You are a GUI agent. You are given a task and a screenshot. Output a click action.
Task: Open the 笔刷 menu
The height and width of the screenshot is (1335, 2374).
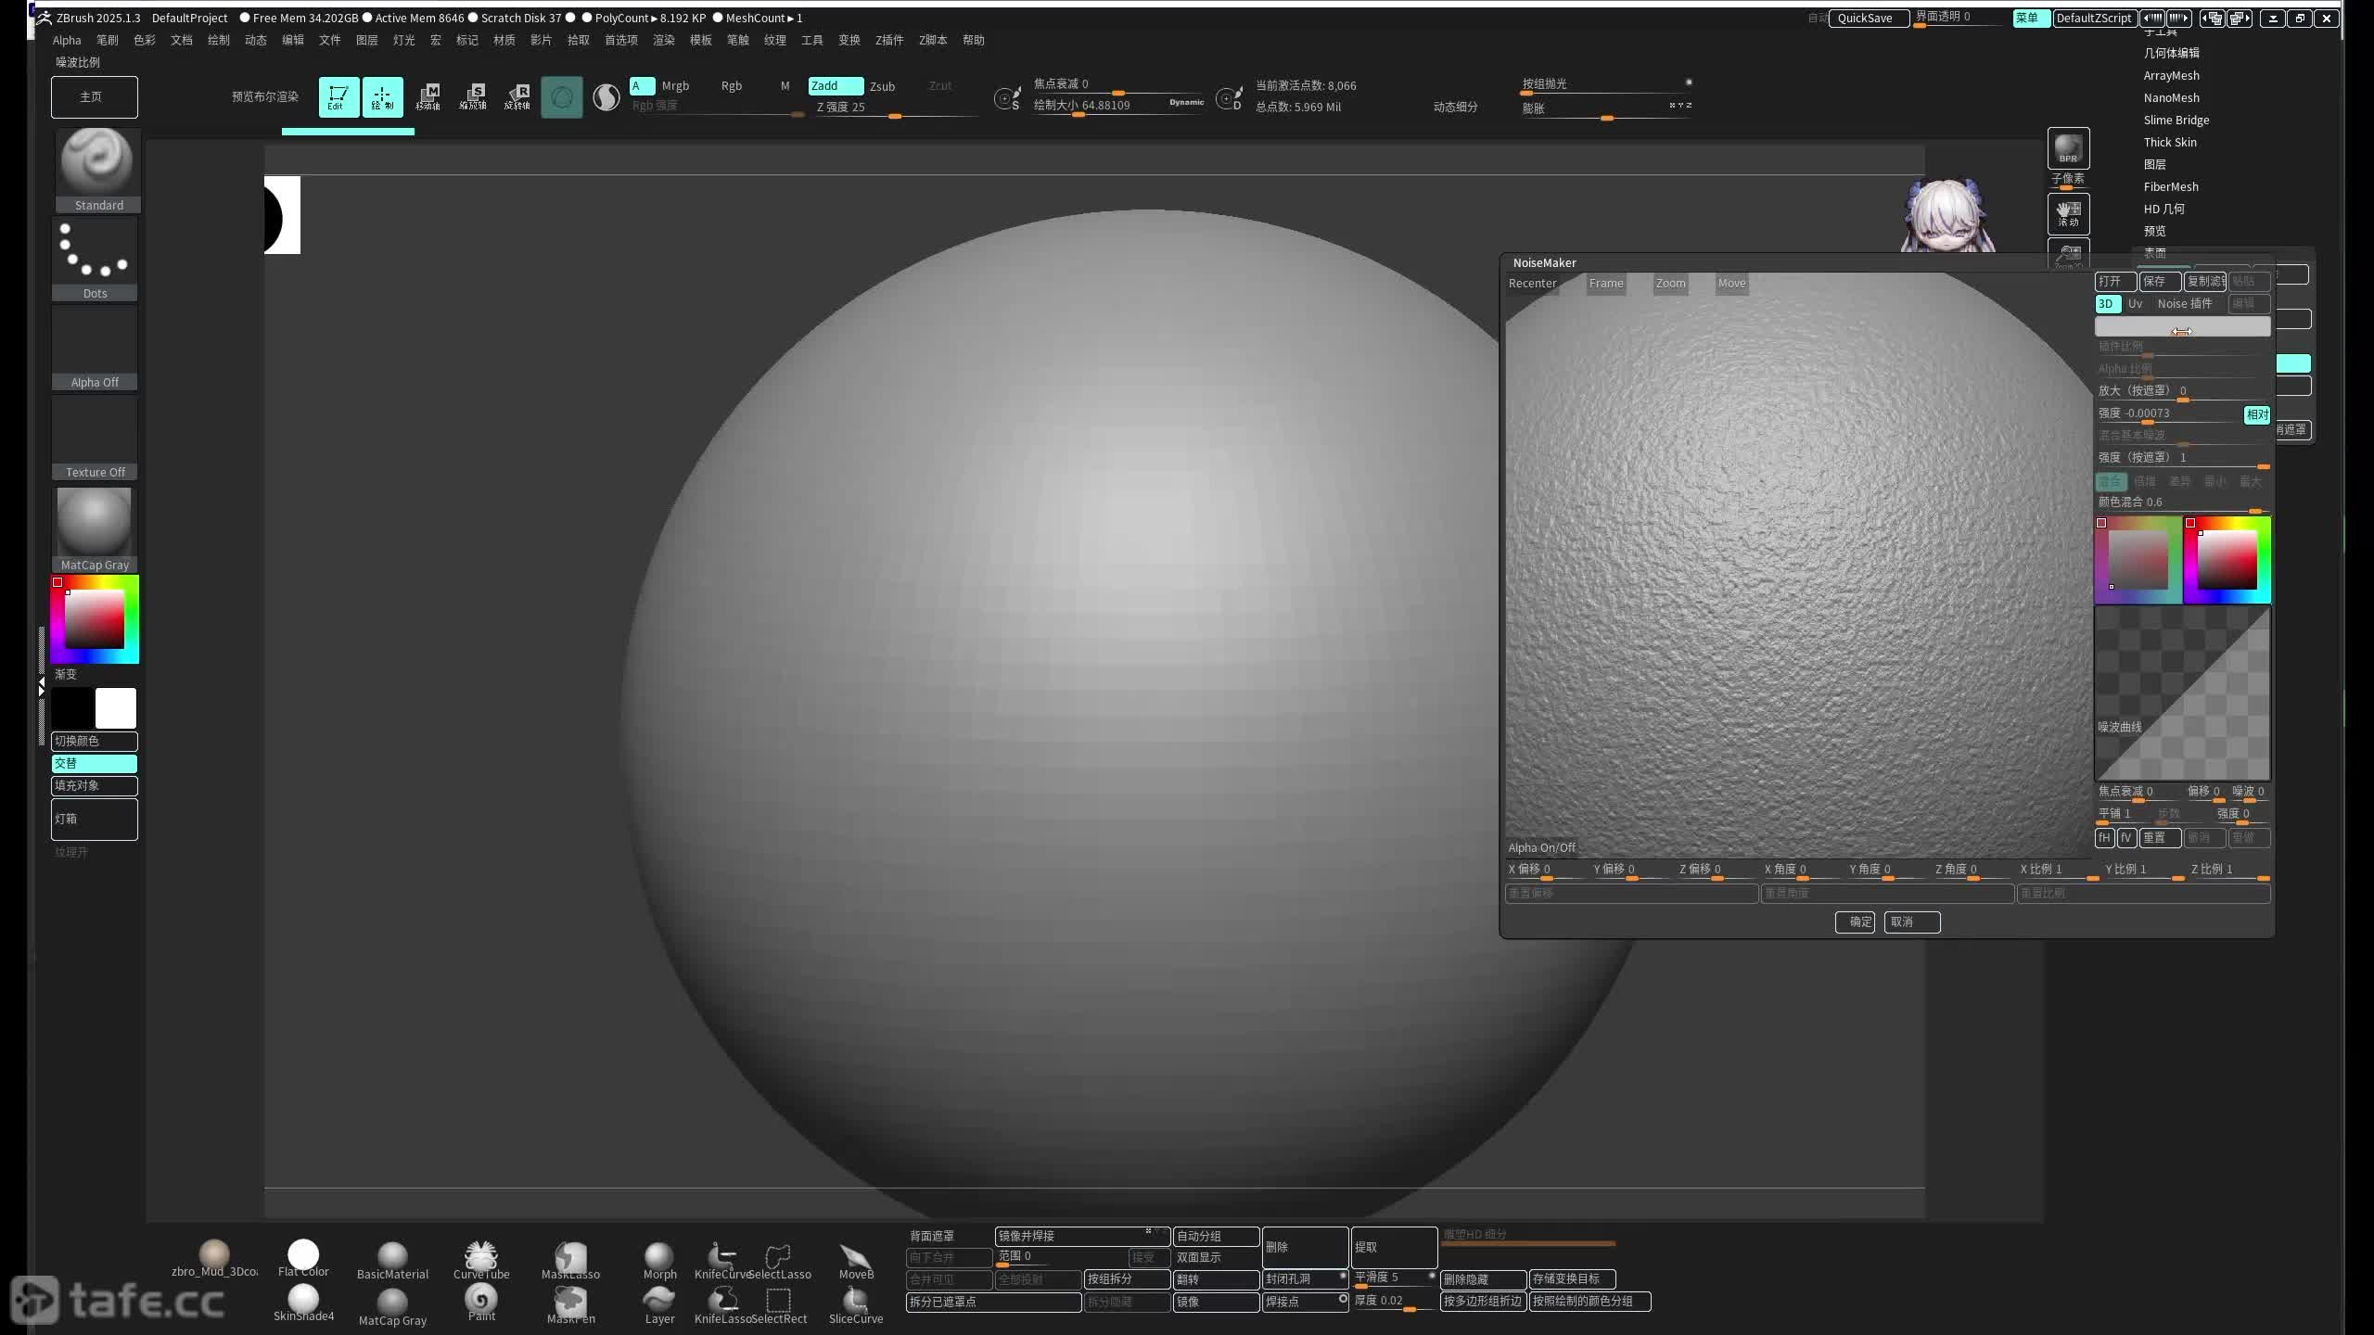pos(108,40)
